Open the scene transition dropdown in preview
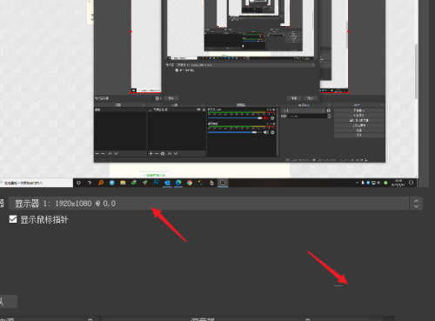The height and width of the screenshot is (321, 435). [304, 110]
